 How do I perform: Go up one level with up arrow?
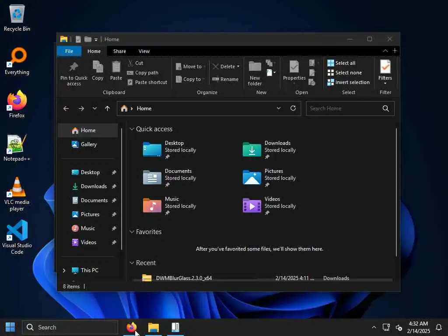(x=108, y=108)
